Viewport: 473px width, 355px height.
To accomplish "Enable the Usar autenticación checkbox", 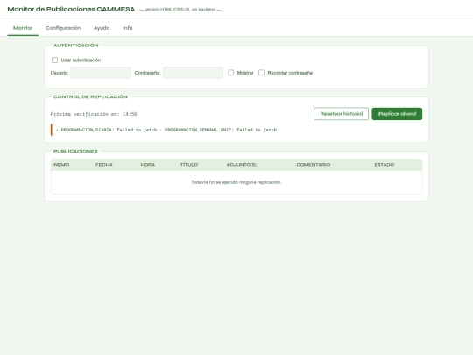I will tap(54, 60).
